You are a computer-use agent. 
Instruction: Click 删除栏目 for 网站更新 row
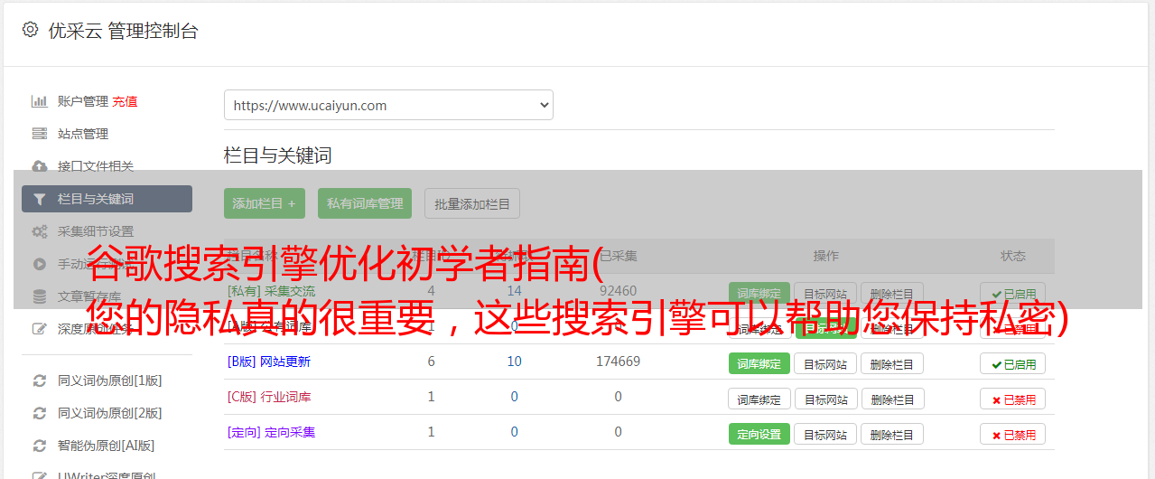(892, 363)
